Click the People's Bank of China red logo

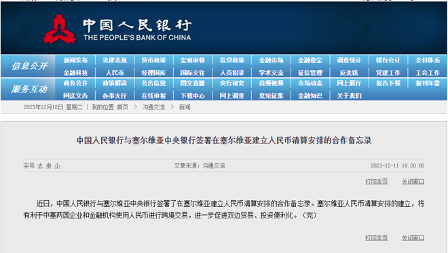60,29
